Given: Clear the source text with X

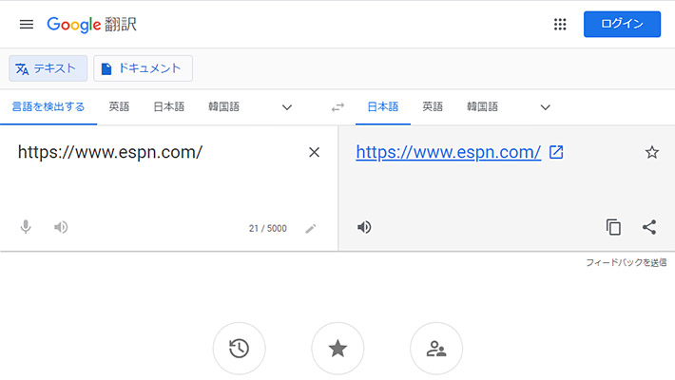Looking at the screenshot, I should (x=315, y=152).
